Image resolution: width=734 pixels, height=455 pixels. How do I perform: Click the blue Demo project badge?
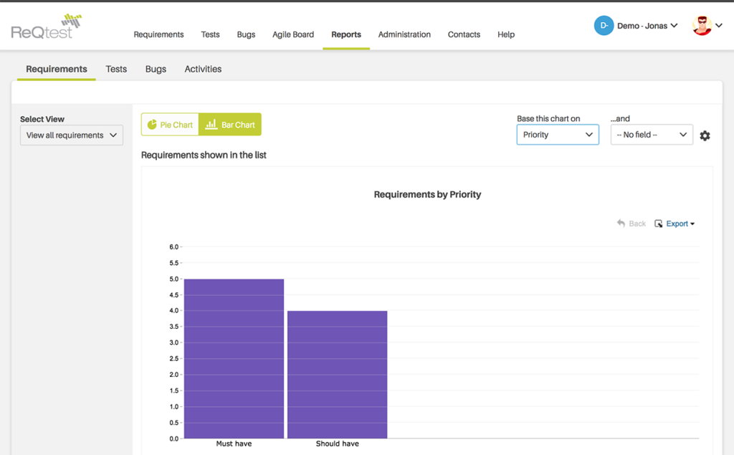click(x=604, y=26)
